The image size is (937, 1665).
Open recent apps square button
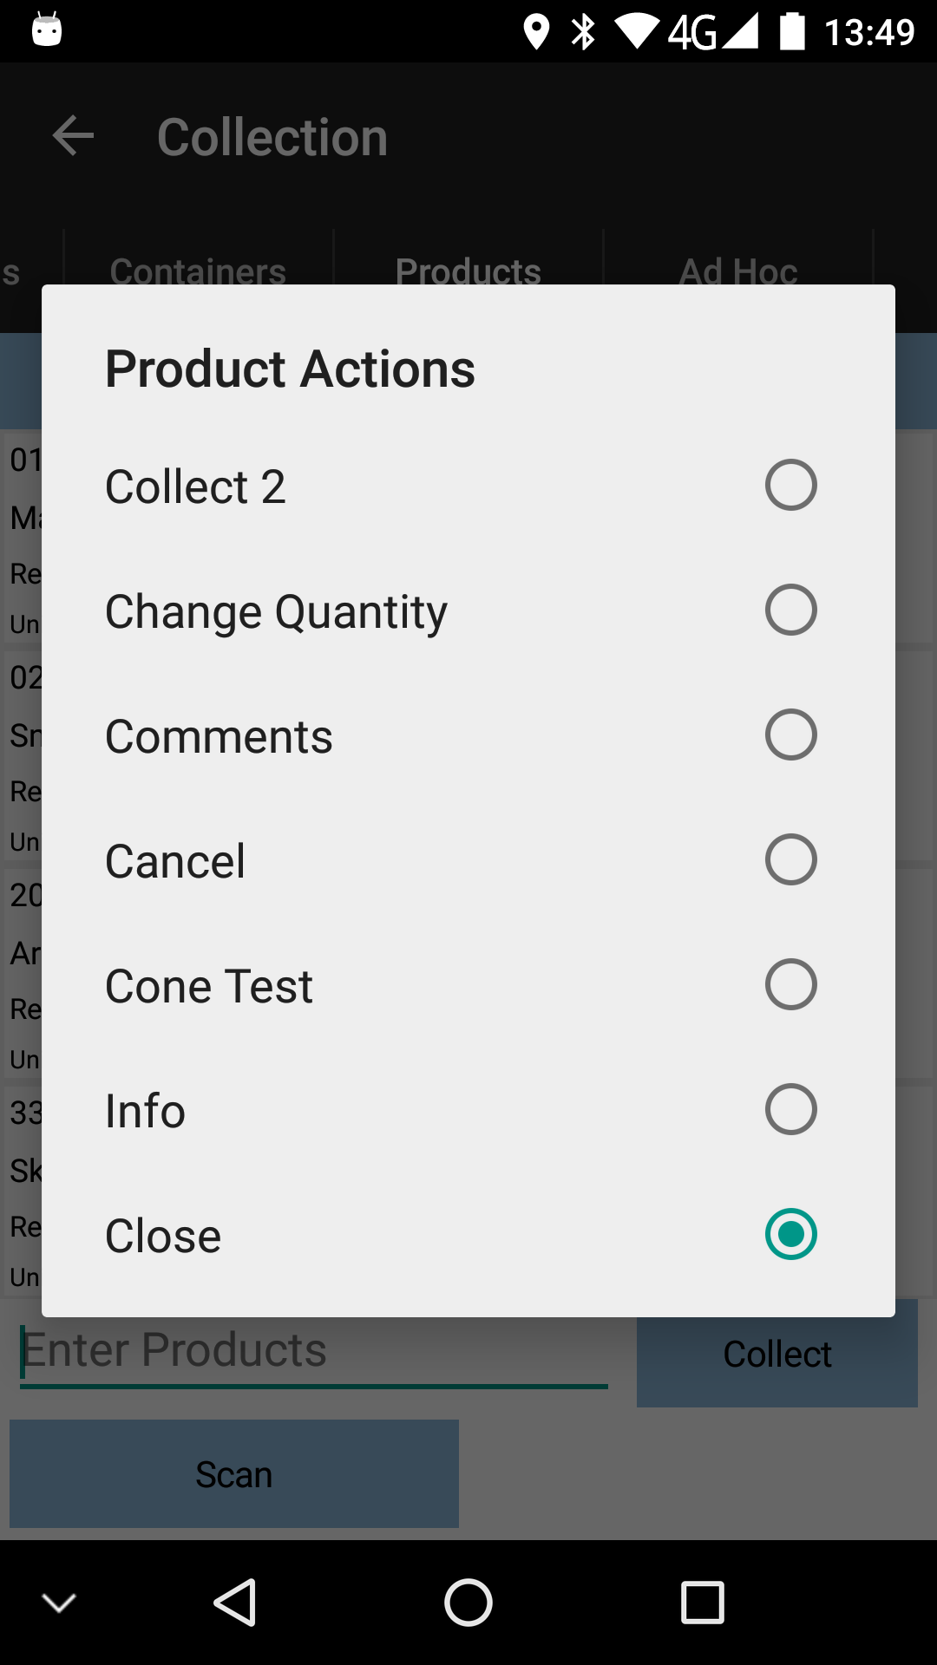click(x=703, y=1602)
